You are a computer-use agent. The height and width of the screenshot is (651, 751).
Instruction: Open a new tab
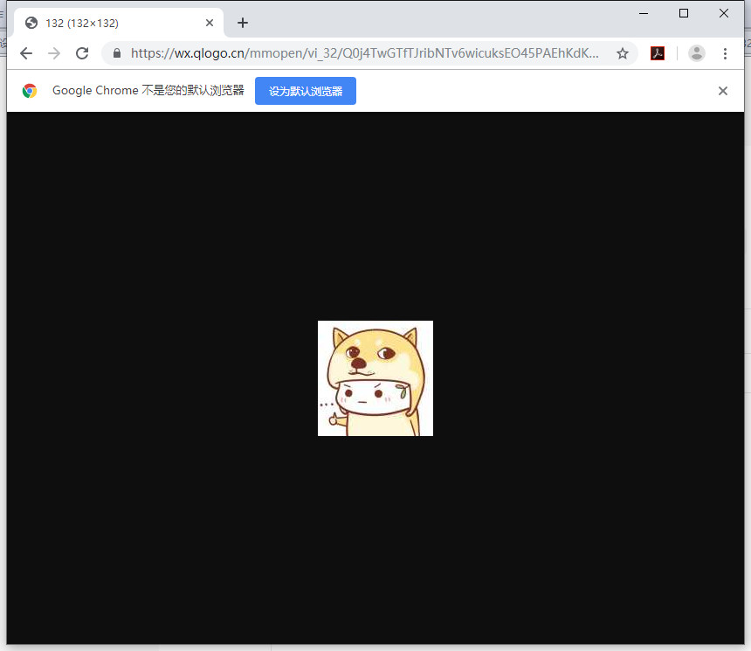click(x=243, y=23)
